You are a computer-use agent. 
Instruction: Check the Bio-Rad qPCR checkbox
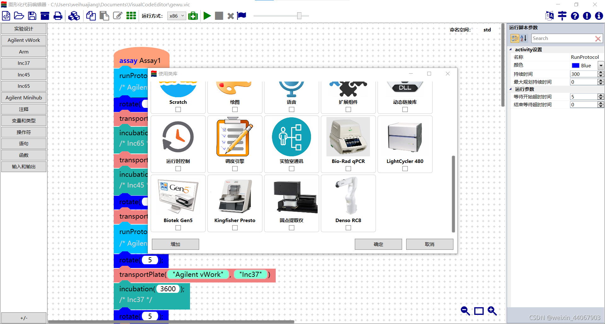point(349,169)
